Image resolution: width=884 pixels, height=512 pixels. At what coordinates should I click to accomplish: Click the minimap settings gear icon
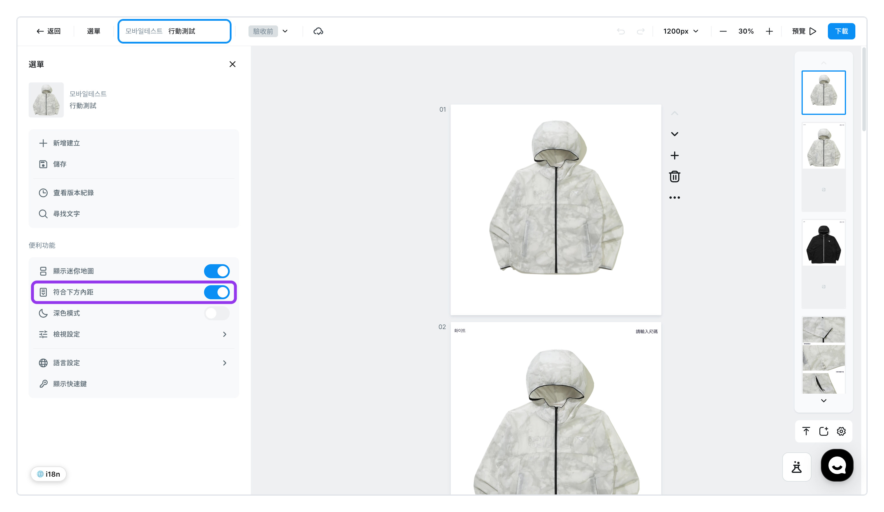[x=841, y=431]
